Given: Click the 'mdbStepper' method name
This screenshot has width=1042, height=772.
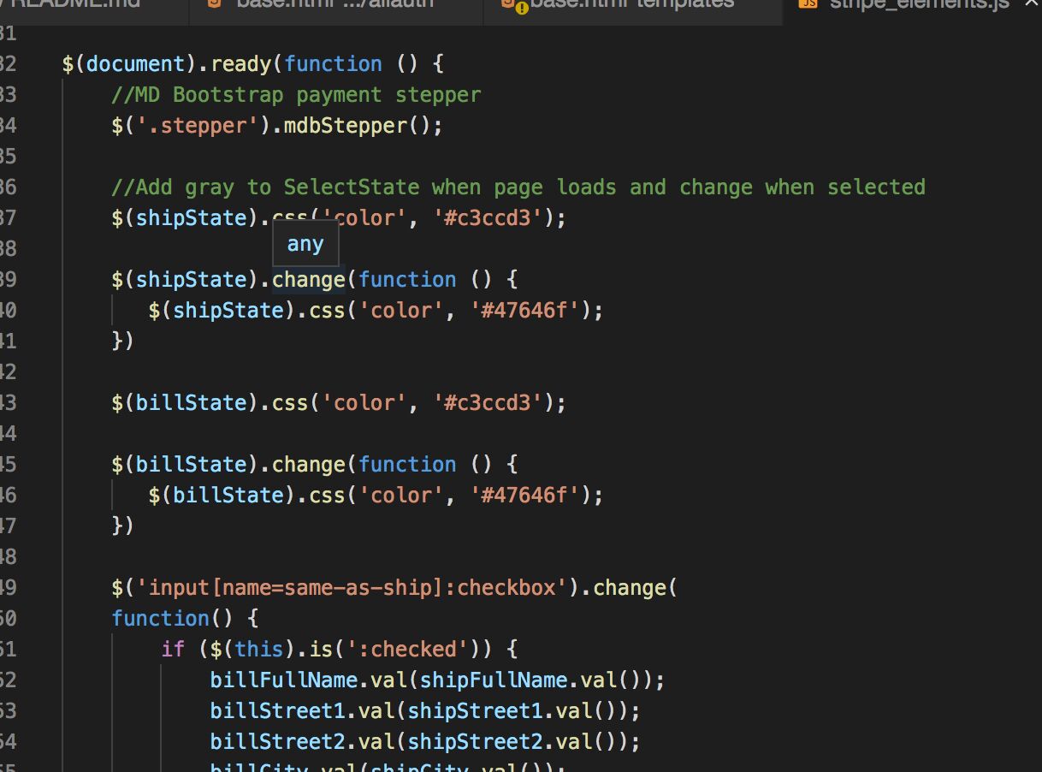Looking at the screenshot, I should (346, 126).
